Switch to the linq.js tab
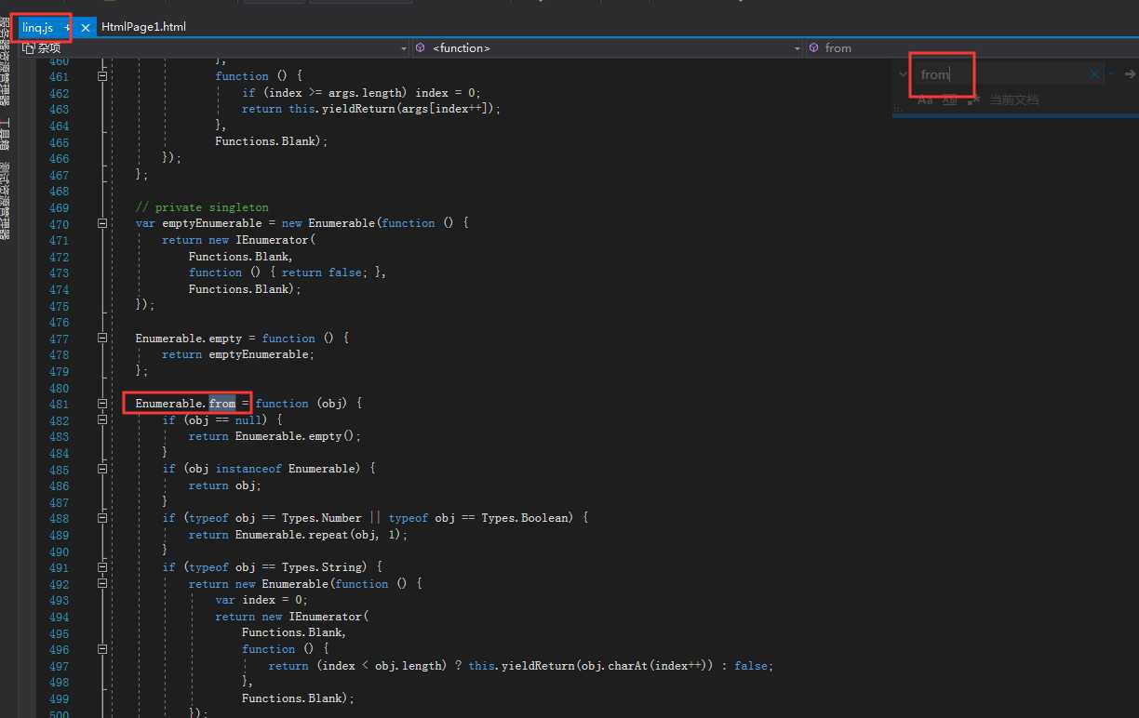1139x718 pixels. [x=38, y=27]
